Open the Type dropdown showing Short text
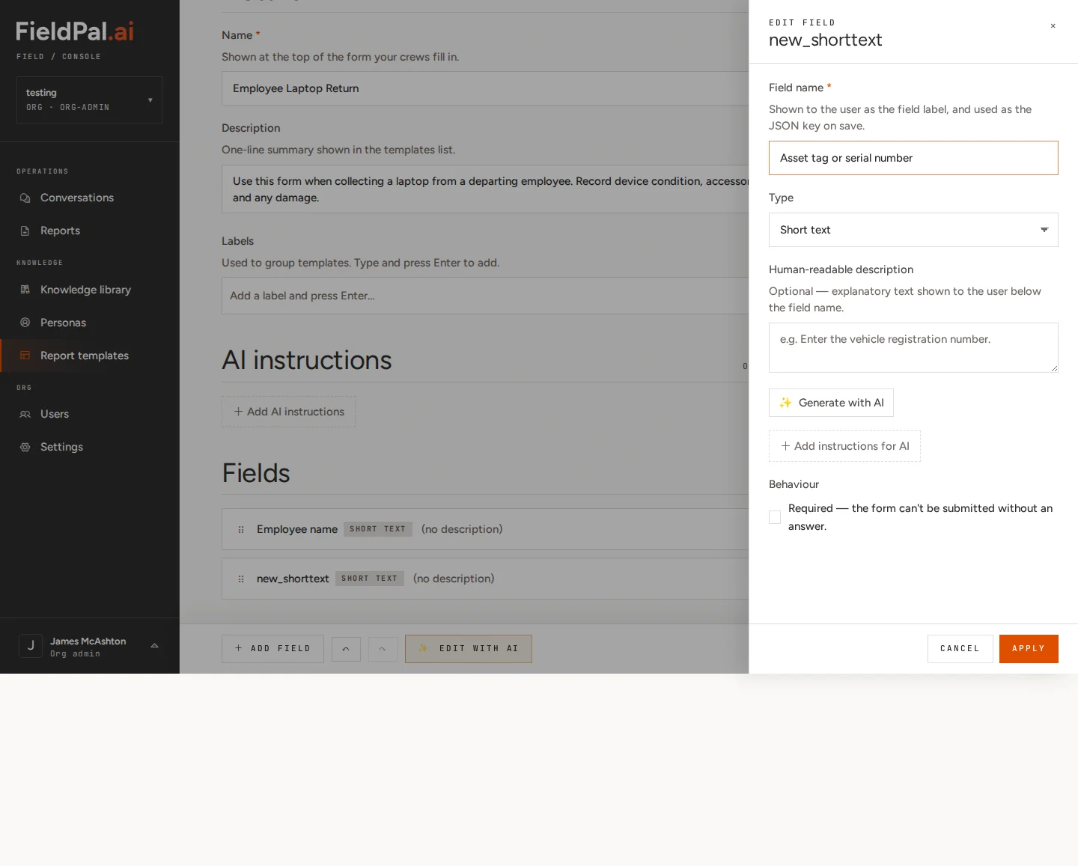The width and height of the screenshot is (1078, 866). (913, 230)
